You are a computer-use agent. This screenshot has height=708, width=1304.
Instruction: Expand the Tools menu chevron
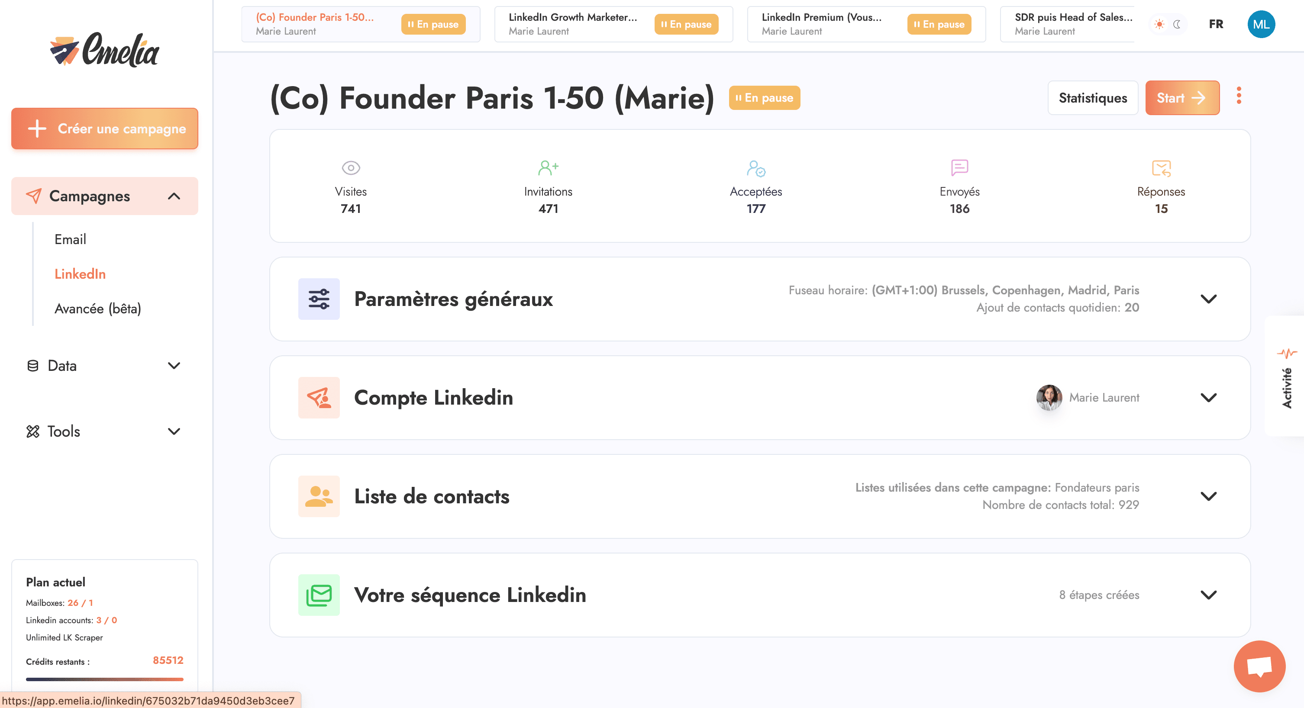pos(174,431)
